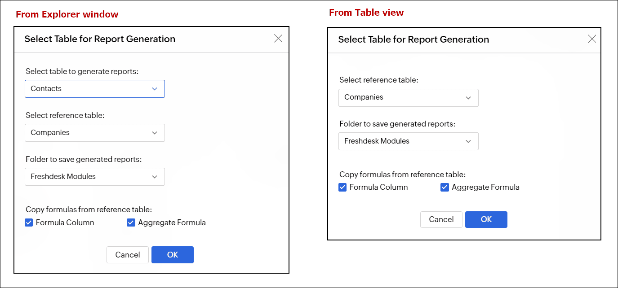The height and width of the screenshot is (288, 618).
Task: Toggle Formula Column checkbox in right dialog
Action: pos(342,188)
